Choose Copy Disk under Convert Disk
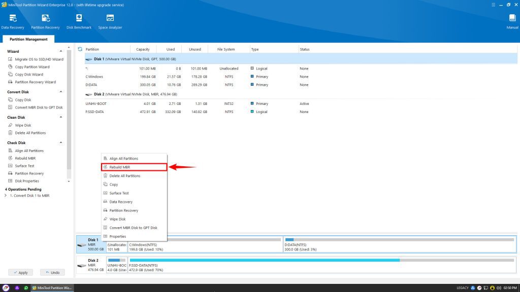Viewport: 520px width, 292px height. click(x=20, y=100)
